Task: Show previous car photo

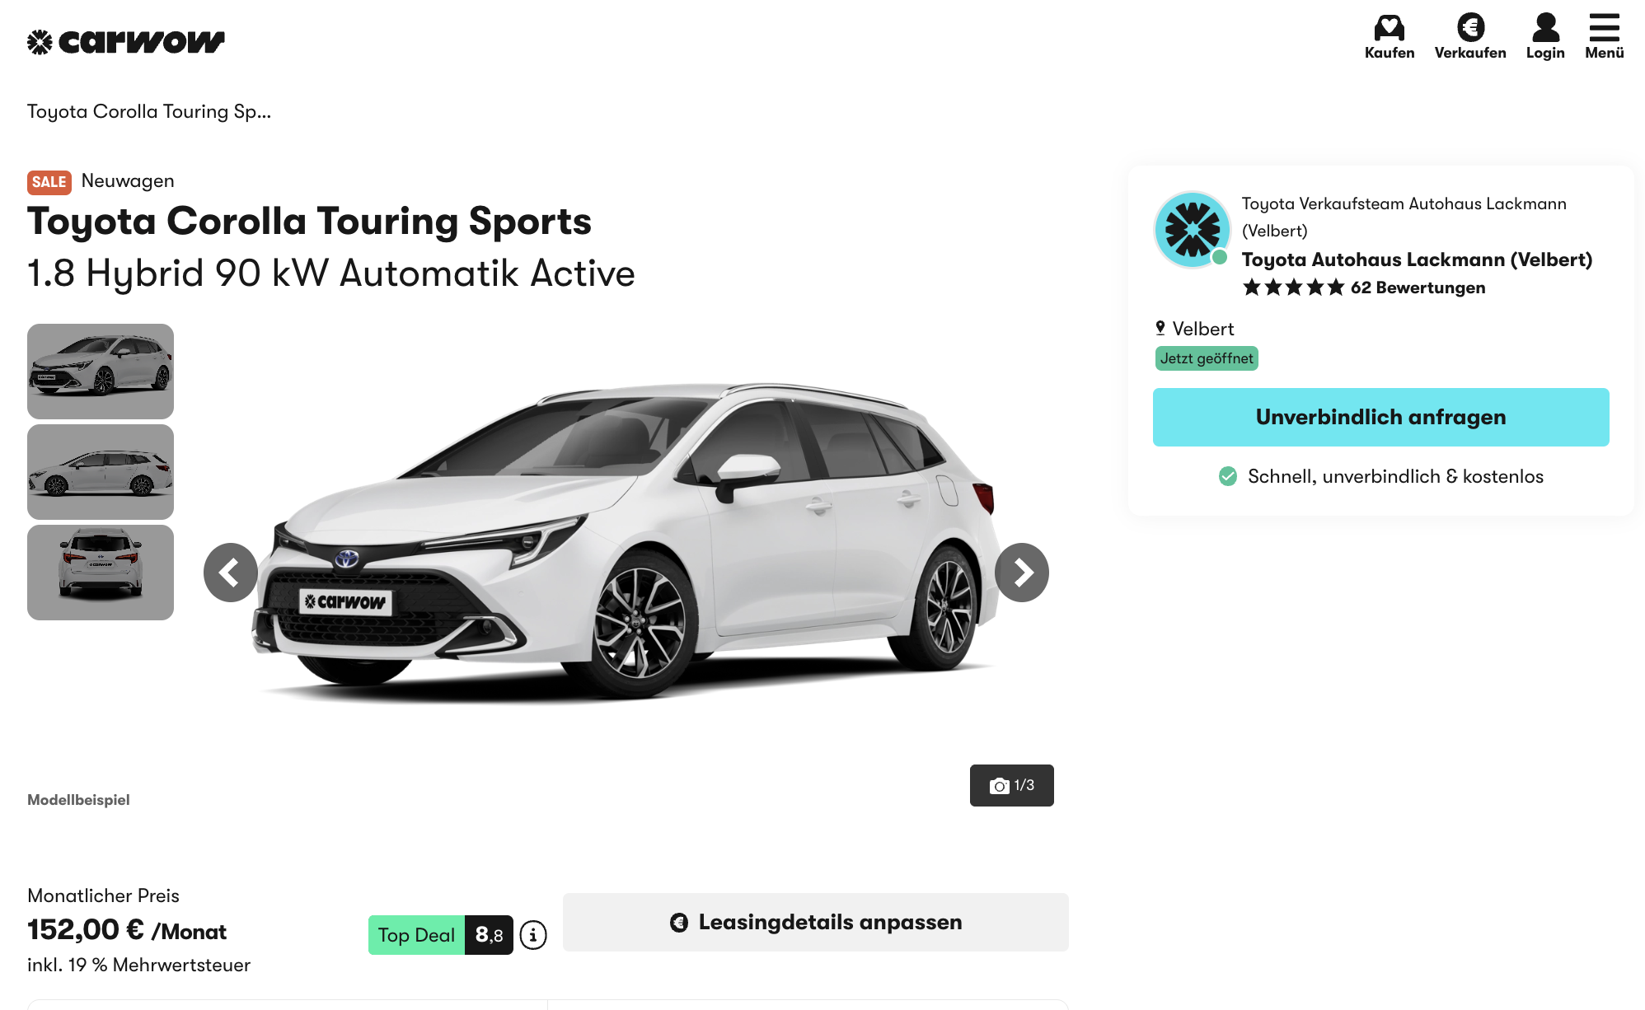Action: coord(231,573)
